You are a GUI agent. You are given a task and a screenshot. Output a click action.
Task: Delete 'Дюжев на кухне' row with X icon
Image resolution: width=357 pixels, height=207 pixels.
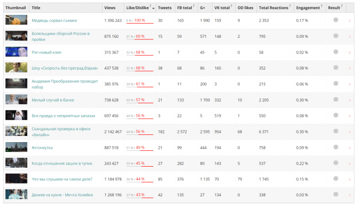349,195
